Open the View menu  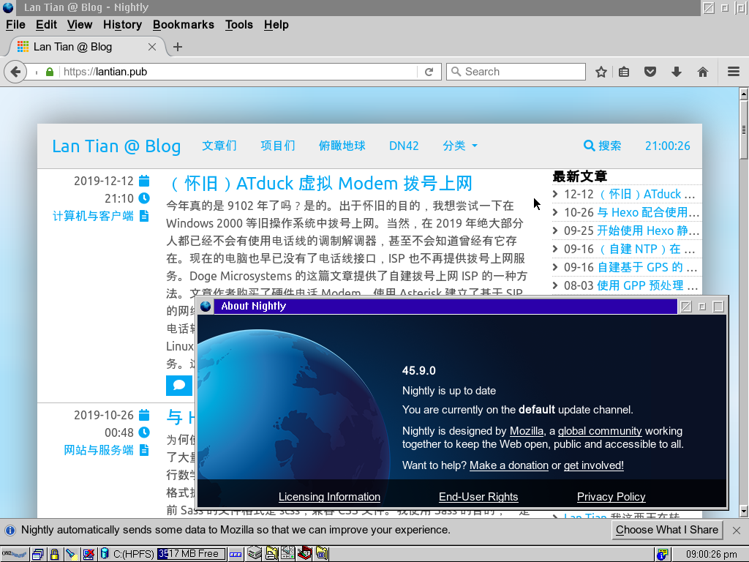79,25
